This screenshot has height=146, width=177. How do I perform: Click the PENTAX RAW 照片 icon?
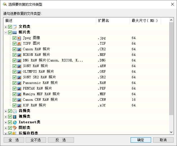(x=19, y=88)
